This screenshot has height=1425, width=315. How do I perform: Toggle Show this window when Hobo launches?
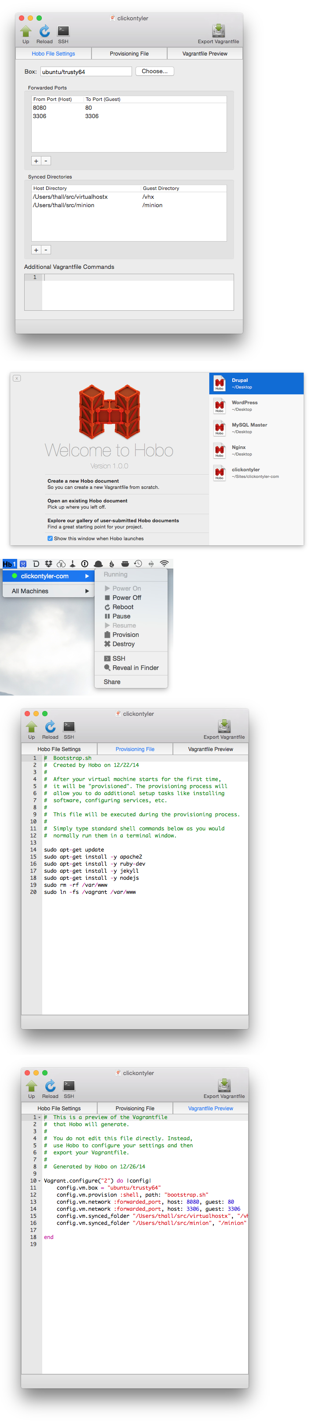click(x=50, y=538)
